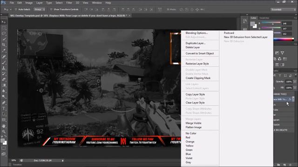The width and height of the screenshot is (298, 167).
Task: Select the Eyedropper tool
Action: 4,51
